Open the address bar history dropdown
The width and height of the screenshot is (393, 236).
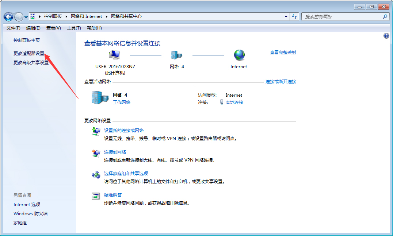(286, 16)
